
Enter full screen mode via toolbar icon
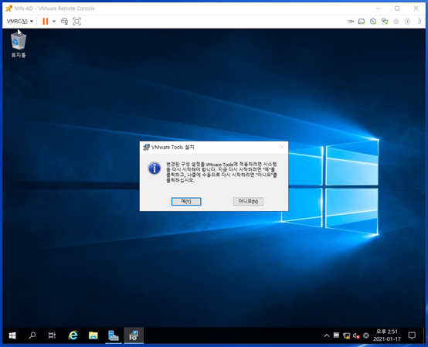(x=76, y=22)
